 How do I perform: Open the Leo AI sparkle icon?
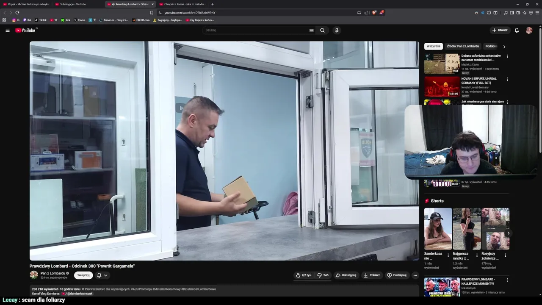coord(525,13)
